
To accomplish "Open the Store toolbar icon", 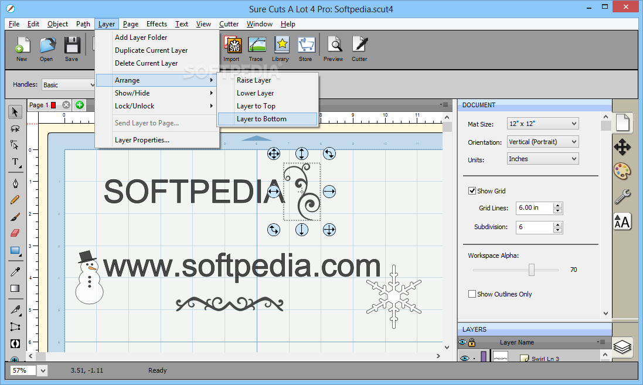I will (306, 49).
